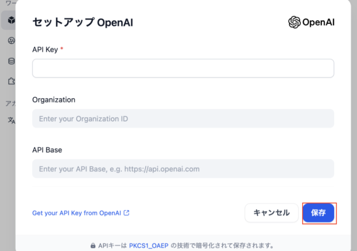This screenshot has height=251, width=357.
Task: Click external link icon beside API Key link
Action: [126, 213]
